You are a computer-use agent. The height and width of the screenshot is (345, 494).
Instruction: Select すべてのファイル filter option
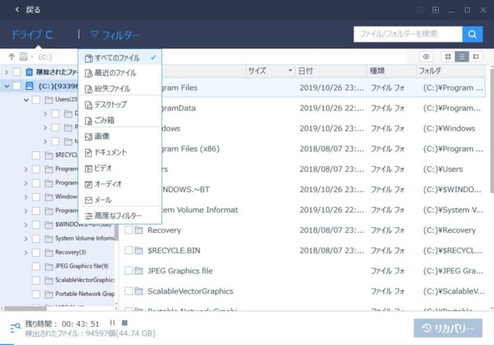point(120,58)
